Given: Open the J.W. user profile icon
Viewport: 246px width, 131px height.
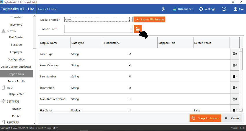Looking at the screenshot, I should click(x=236, y=9).
